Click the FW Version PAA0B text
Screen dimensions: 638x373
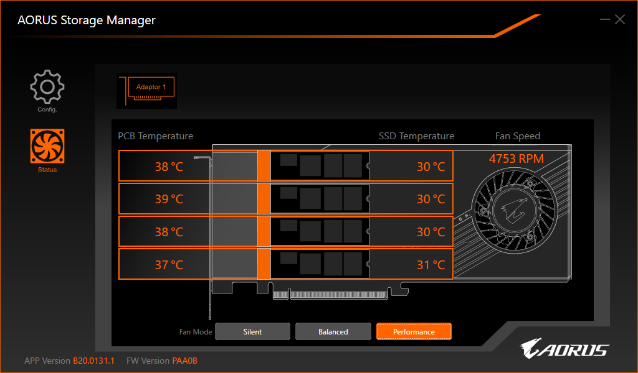[x=162, y=361]
